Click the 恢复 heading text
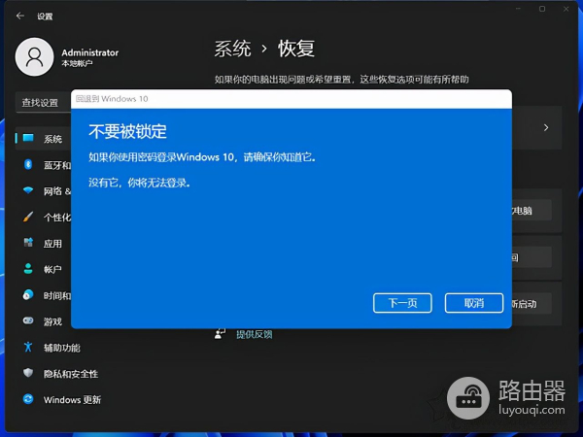Viewport: 583px width, 437px height. (296, 49)
